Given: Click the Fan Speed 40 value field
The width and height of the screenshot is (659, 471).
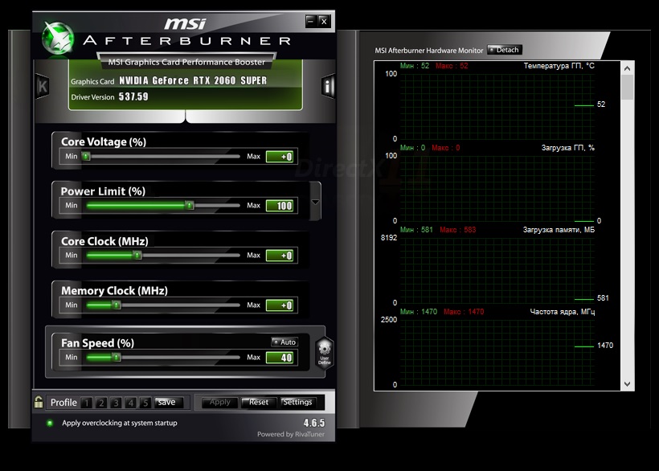Looking at the screenshot, I should tap(280, 358).
